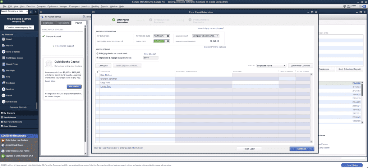Image resolution: width=368 pixels, height=168 pixels.
Task: Click the checkmark column header
Action: tap(97, 71)
